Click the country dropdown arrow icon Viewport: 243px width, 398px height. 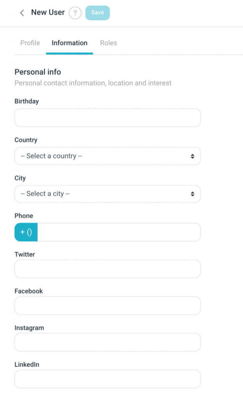[x=193, y=156]
